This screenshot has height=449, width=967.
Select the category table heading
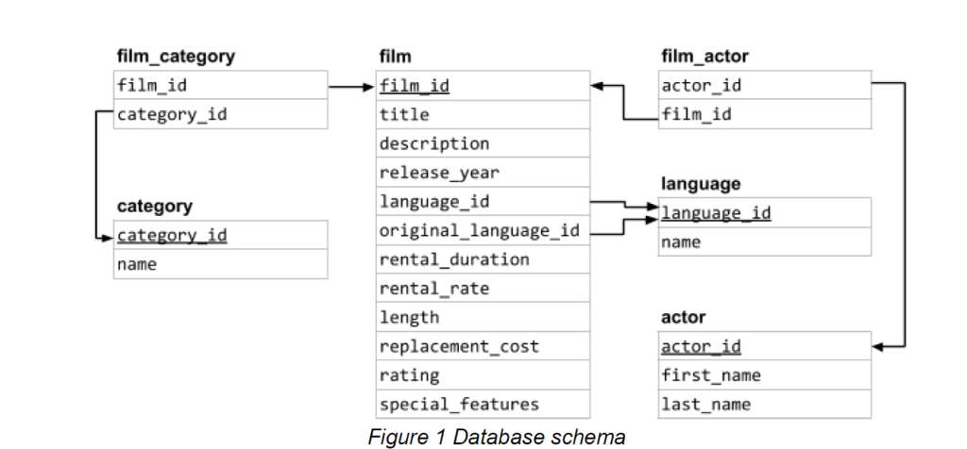(x=154, y=206)
